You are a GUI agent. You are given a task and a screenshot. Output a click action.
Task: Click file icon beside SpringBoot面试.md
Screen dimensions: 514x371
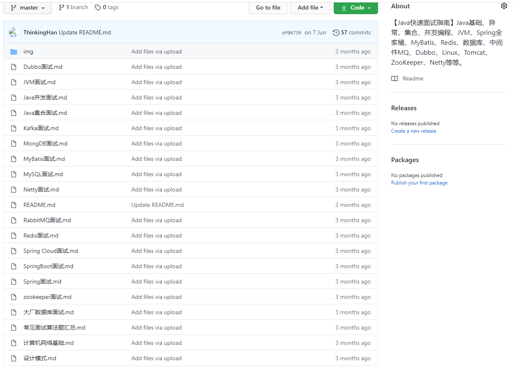14,266
